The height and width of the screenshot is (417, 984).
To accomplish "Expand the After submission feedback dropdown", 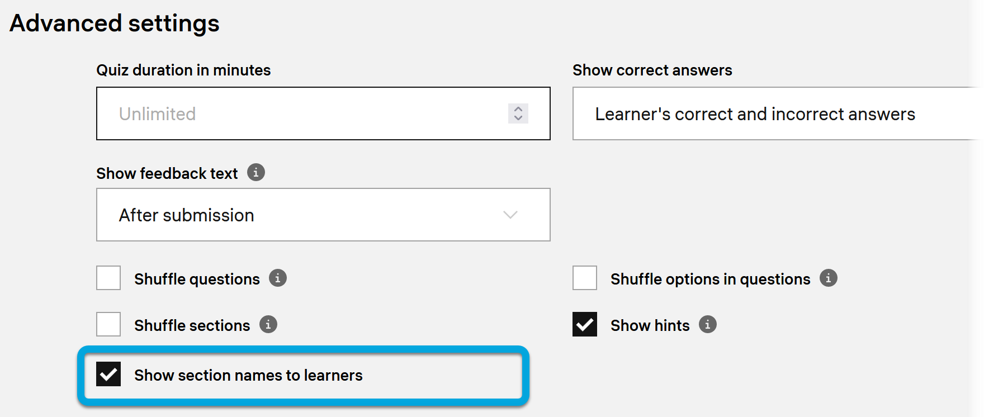I will pos(323,215).
